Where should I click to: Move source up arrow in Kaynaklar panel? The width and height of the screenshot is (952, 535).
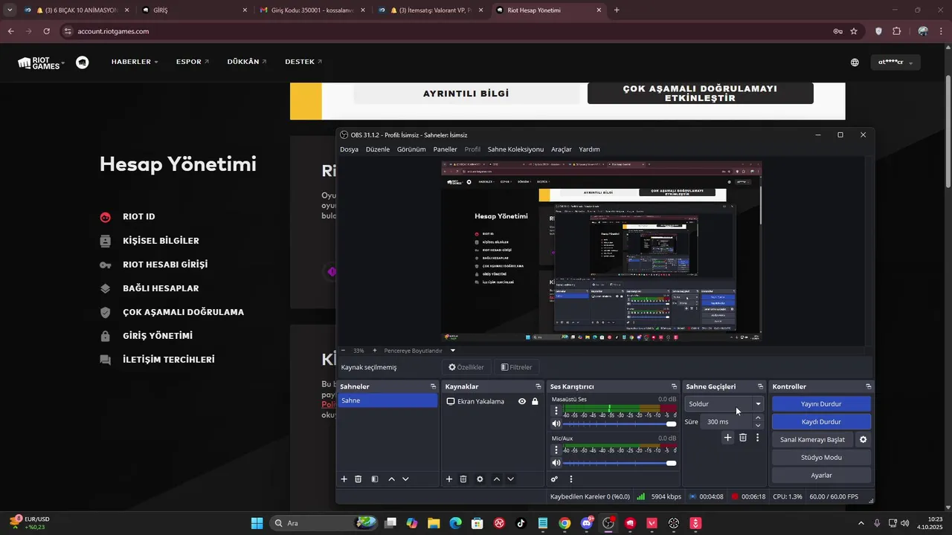pyautogui.click(x=497, y=479)
